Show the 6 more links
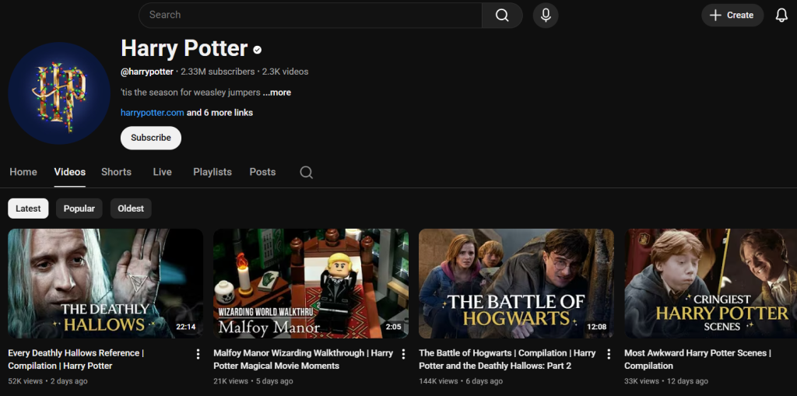 (x=219, y=112)
